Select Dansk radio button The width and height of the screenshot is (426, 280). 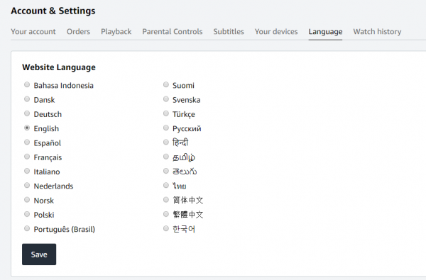point(27,99)
